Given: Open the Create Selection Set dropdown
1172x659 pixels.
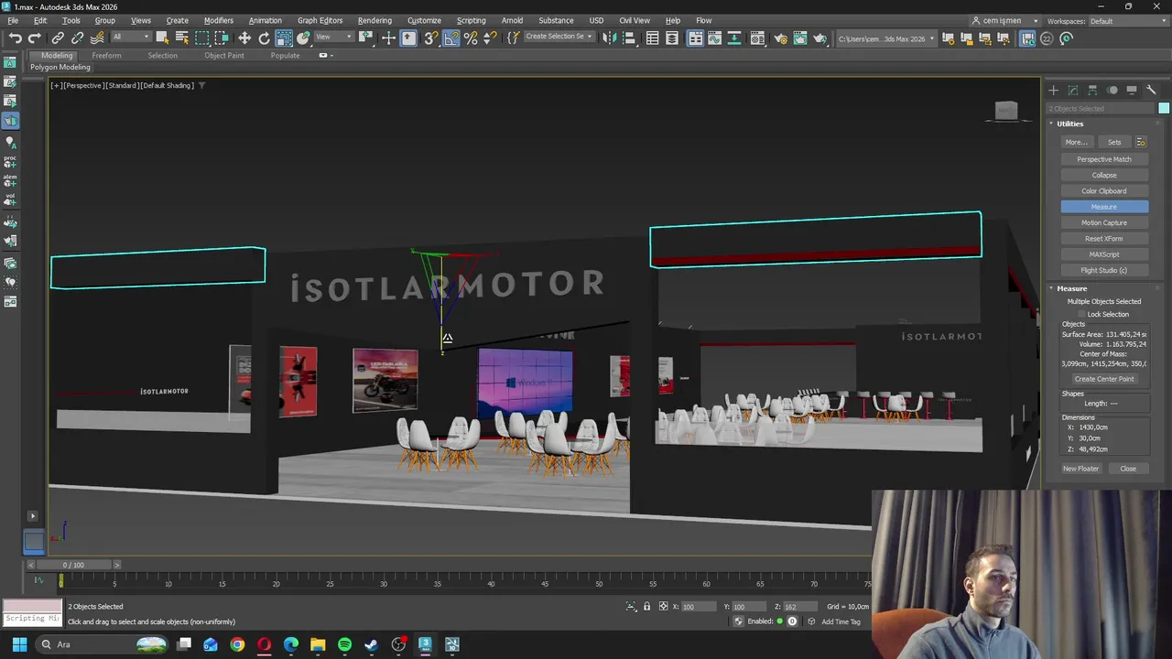Looking at the screenshot, I should (x=559, y=38).
